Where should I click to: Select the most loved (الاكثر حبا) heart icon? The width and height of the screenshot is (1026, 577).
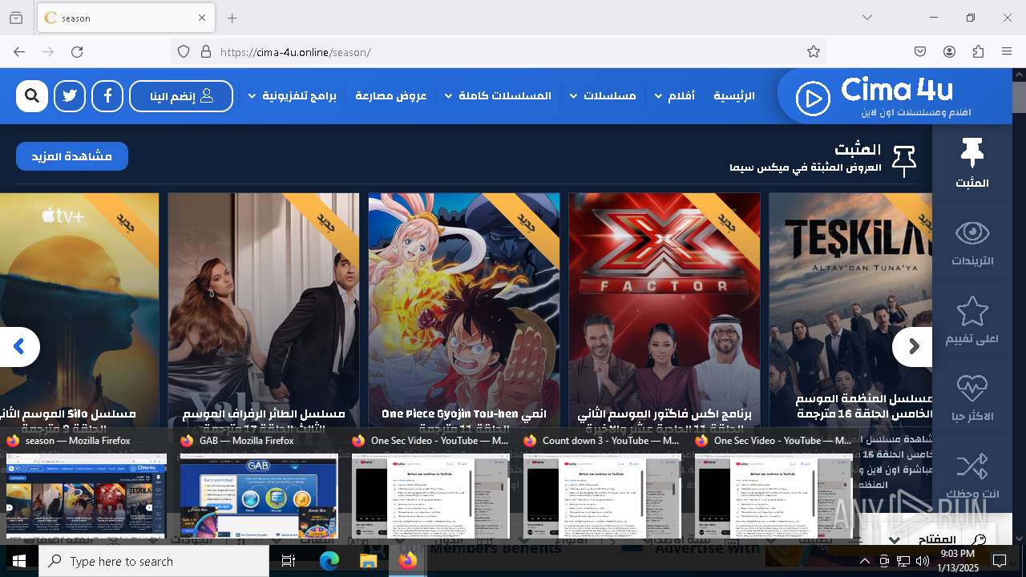(972, 398)
